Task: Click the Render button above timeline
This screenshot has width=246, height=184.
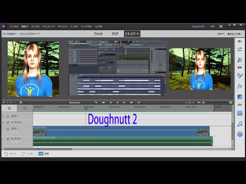Action: point(190,103)
